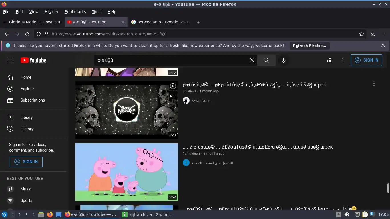The image size is (390, 219).
Task: Open Firefox application hamburger menu
Action: click(x=383, y=34)
